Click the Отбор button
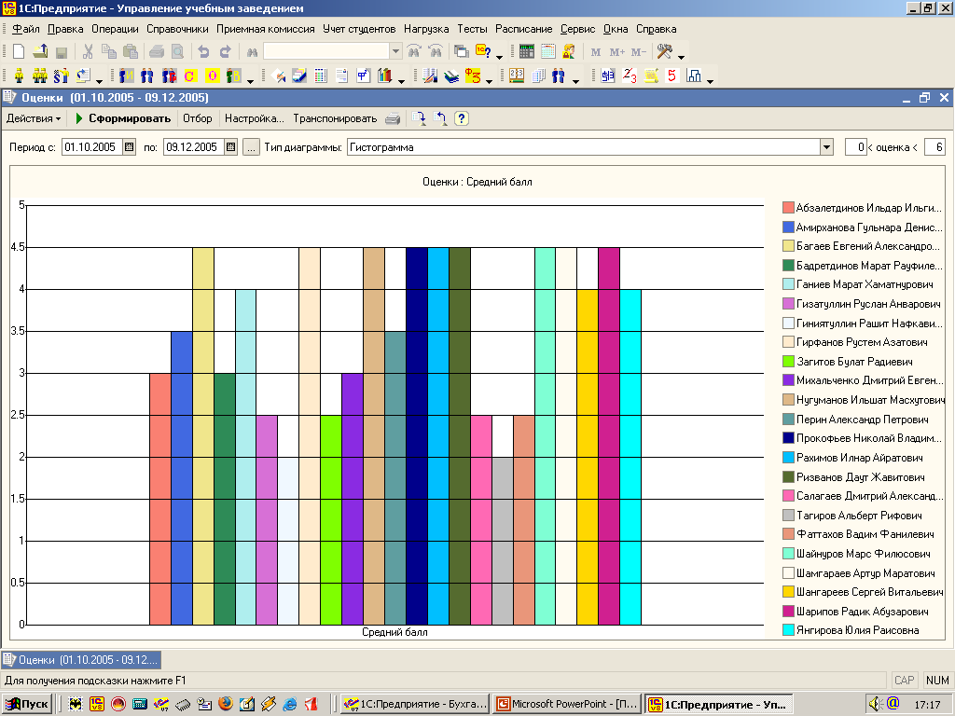955x716 pixels. [198, 118]
